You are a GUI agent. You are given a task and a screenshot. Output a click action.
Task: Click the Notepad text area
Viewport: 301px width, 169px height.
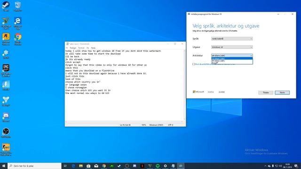(x=124, y=85)
